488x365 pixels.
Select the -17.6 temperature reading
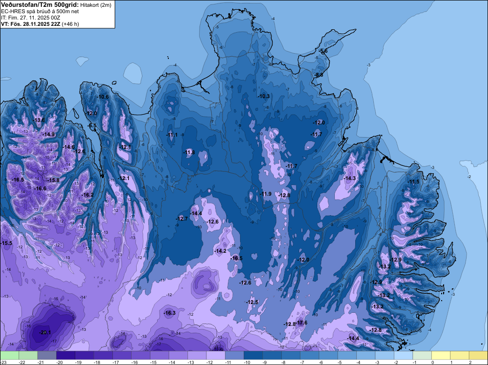coord(302,323)
